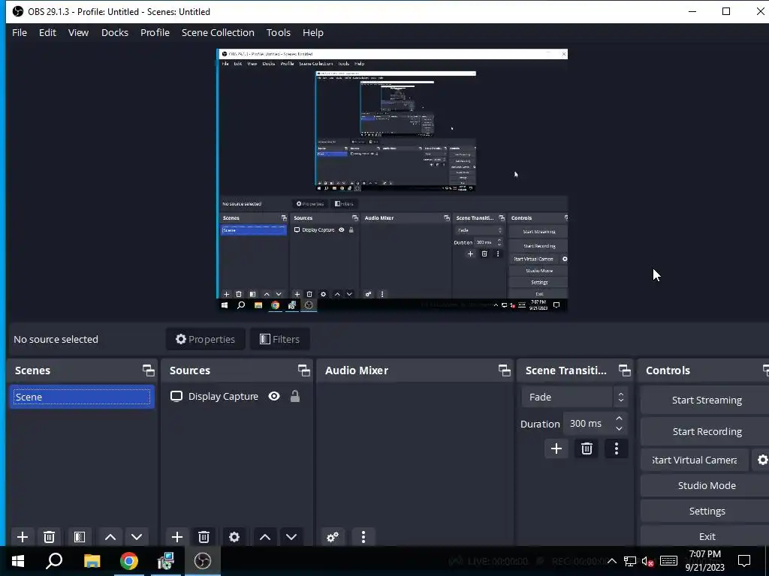
Task: Click Start Streaming button
Action: (x=706, y=400)
